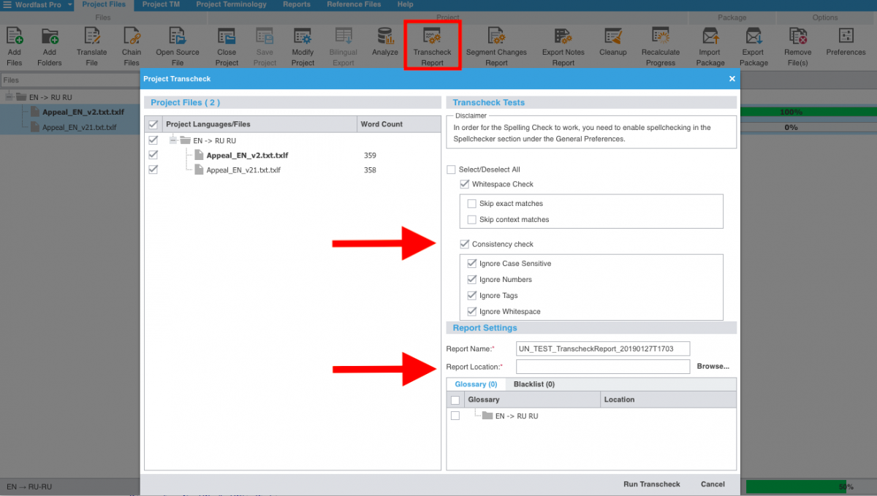This screenshot has width=877, height=496.
Task: Switch to the Blacklist (0) tab
Action: (534, 384)
